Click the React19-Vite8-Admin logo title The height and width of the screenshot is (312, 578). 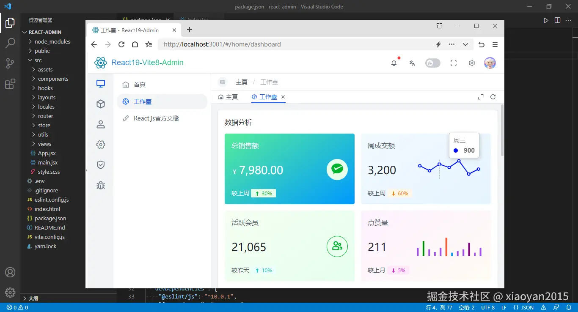[x=147, y=63]
